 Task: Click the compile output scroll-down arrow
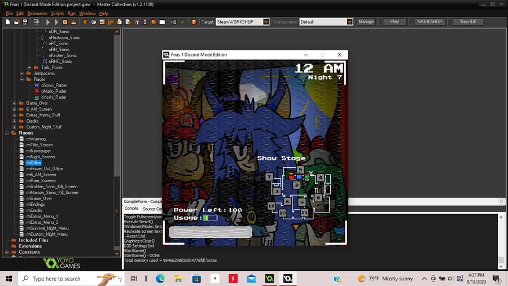click(x=501, y=266)
